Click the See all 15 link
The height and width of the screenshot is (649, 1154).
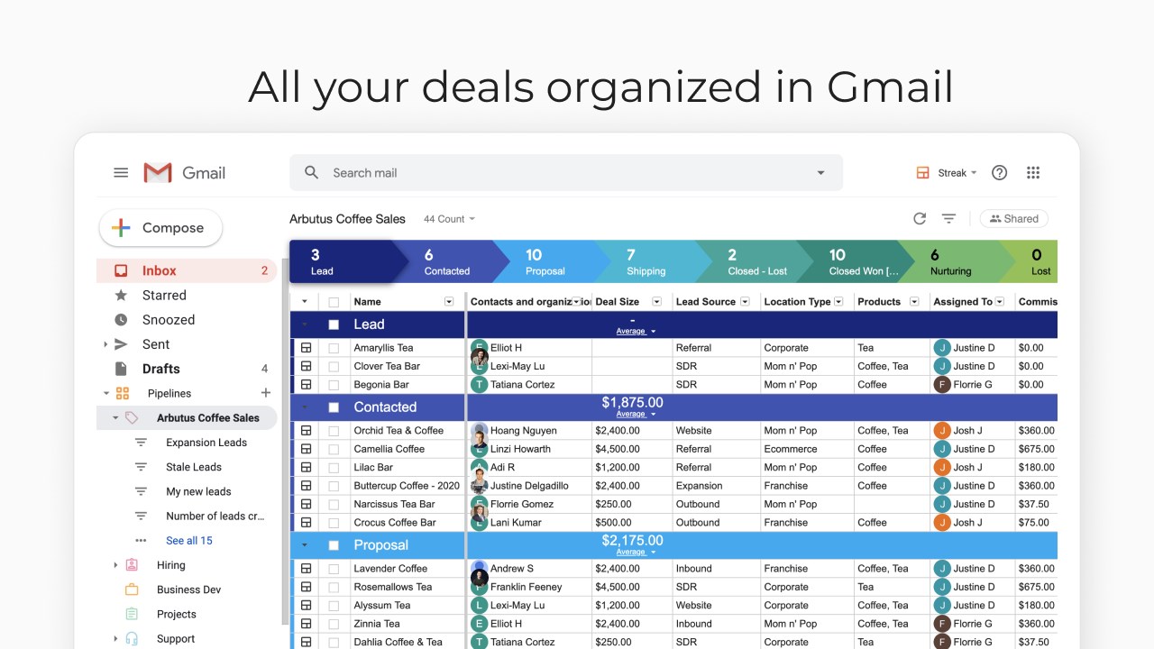tap(189, 541)
